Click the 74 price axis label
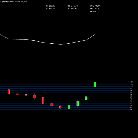 pyautogui.click(x=131, y=98)
